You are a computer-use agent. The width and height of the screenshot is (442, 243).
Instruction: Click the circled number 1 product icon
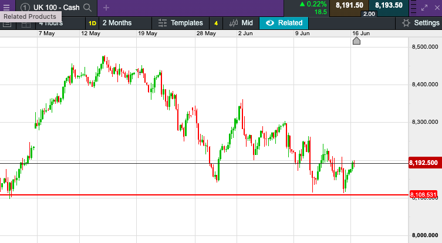tap(25, 8)
